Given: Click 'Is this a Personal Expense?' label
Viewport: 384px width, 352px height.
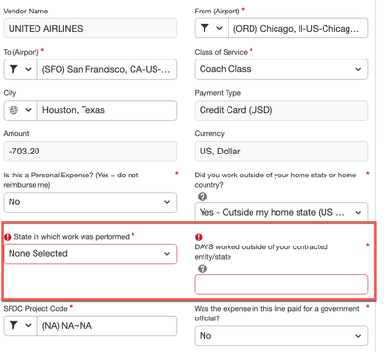Looking at the screenshot, I should pyautogui.click(x=71, y=179).
